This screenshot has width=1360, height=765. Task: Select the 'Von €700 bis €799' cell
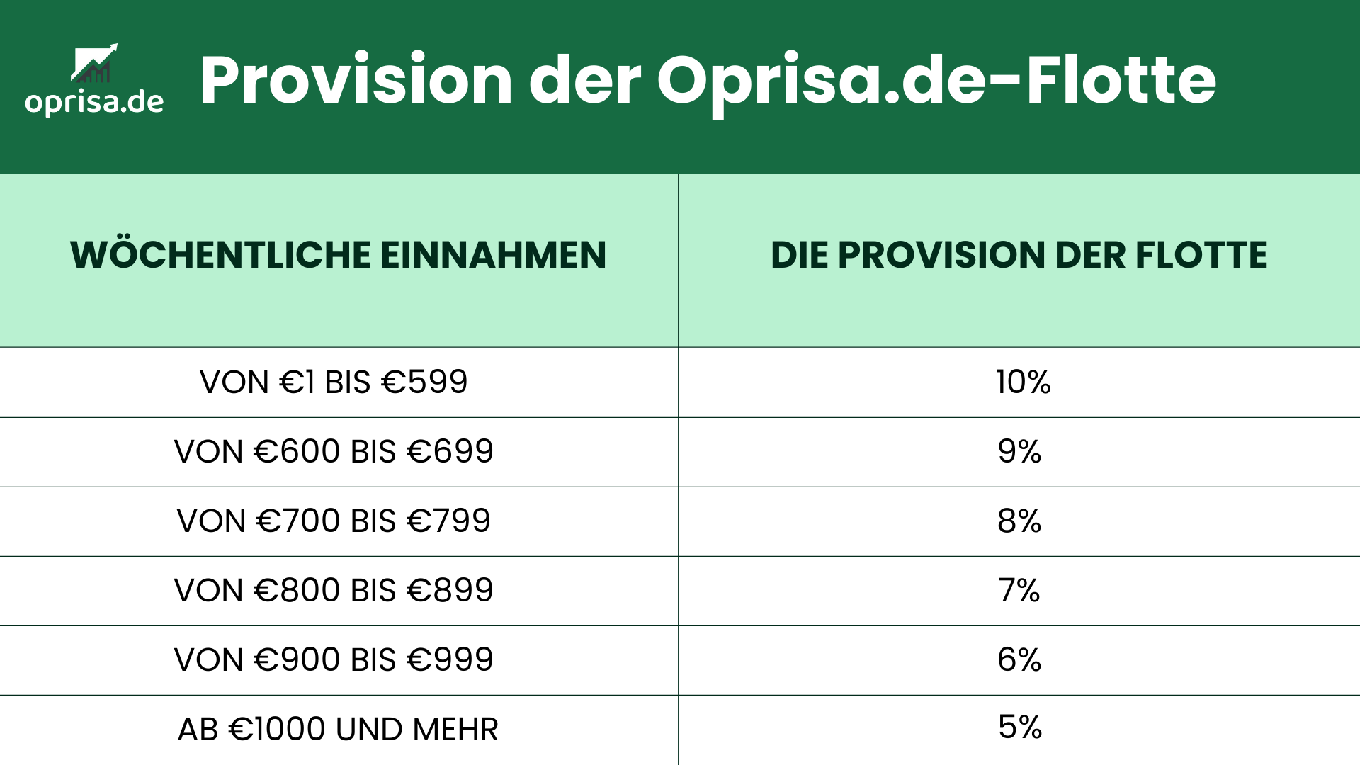(x=334, y=521)
